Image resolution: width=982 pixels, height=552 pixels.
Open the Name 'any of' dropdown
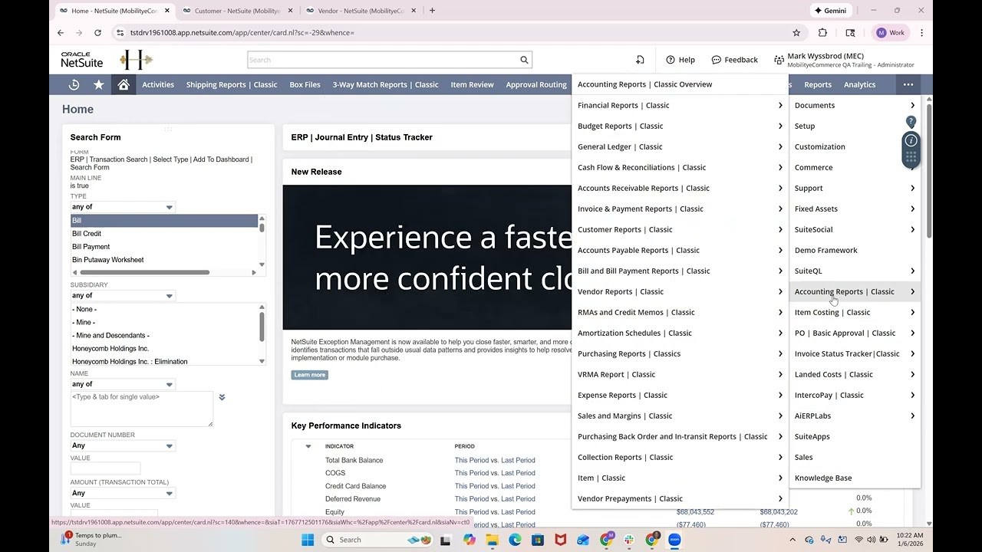click(x=123, y=384)
